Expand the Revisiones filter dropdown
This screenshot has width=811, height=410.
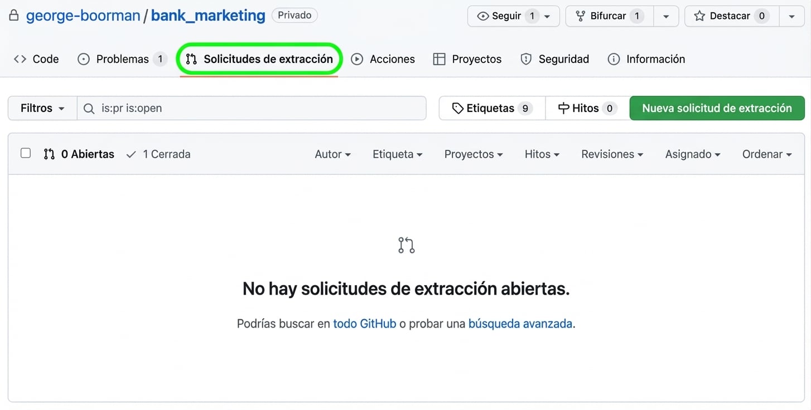coord(612,154)
